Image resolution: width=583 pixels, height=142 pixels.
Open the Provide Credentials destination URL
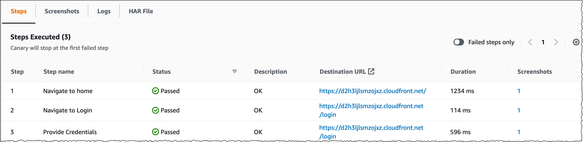tap(371, 132)
